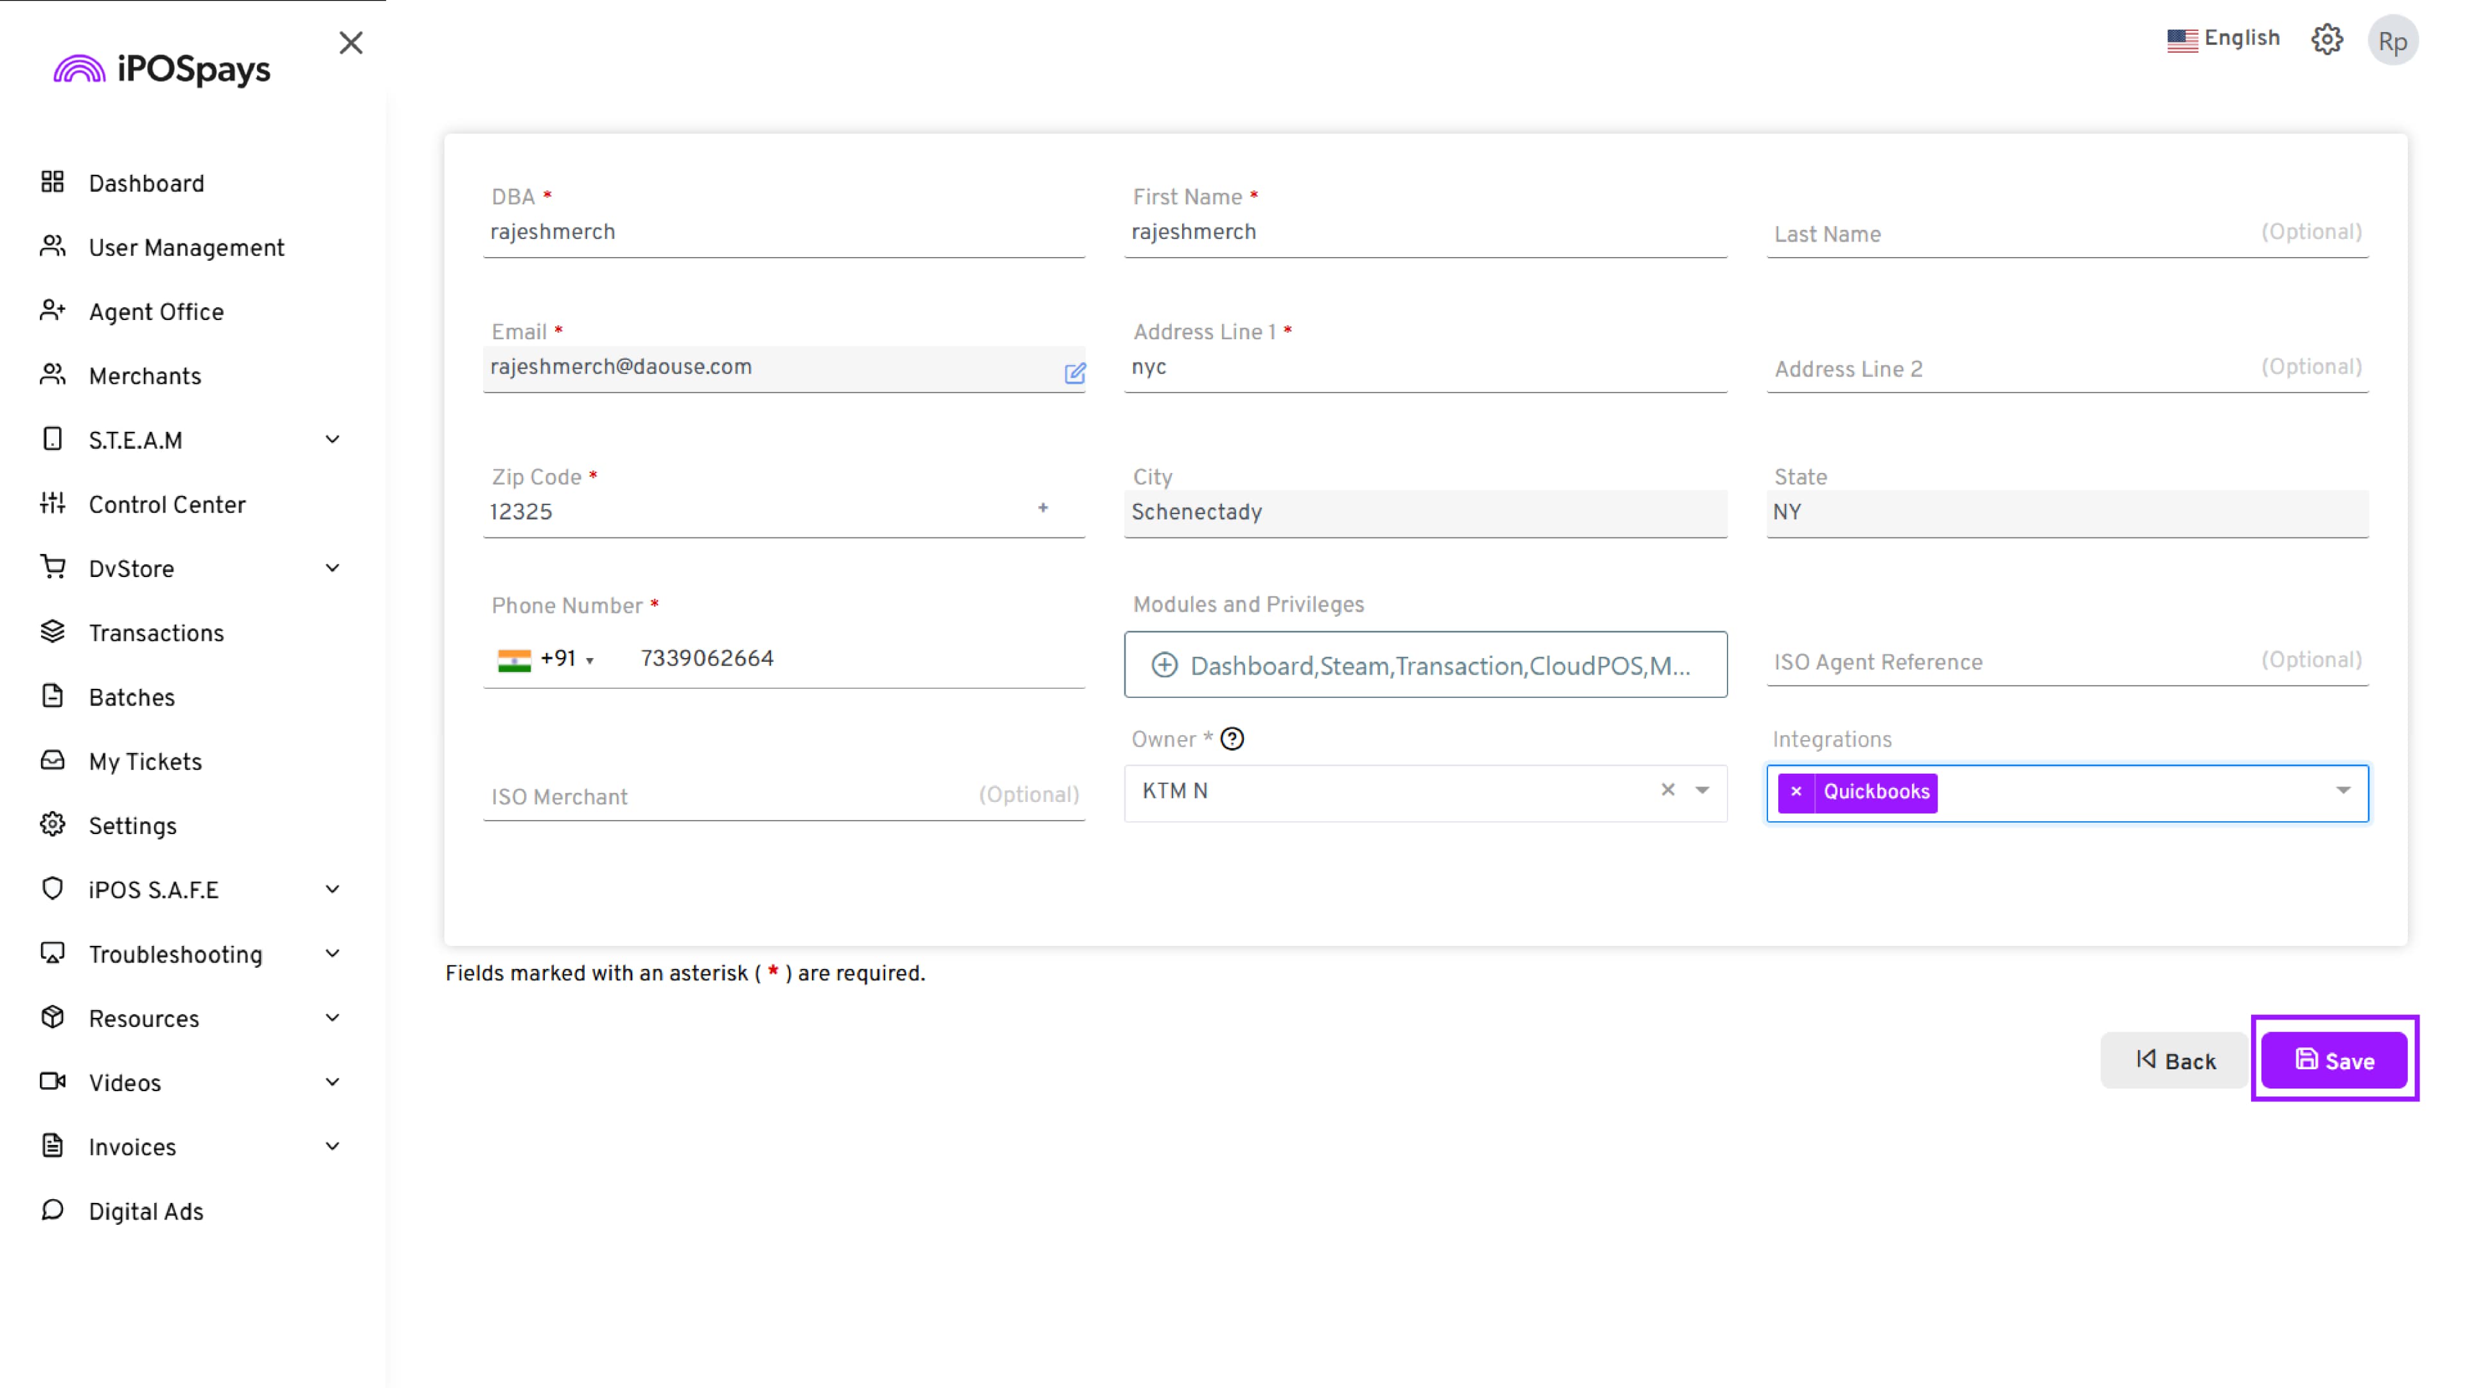Open Merchants in the sidebar

click(x=145, y=377)
